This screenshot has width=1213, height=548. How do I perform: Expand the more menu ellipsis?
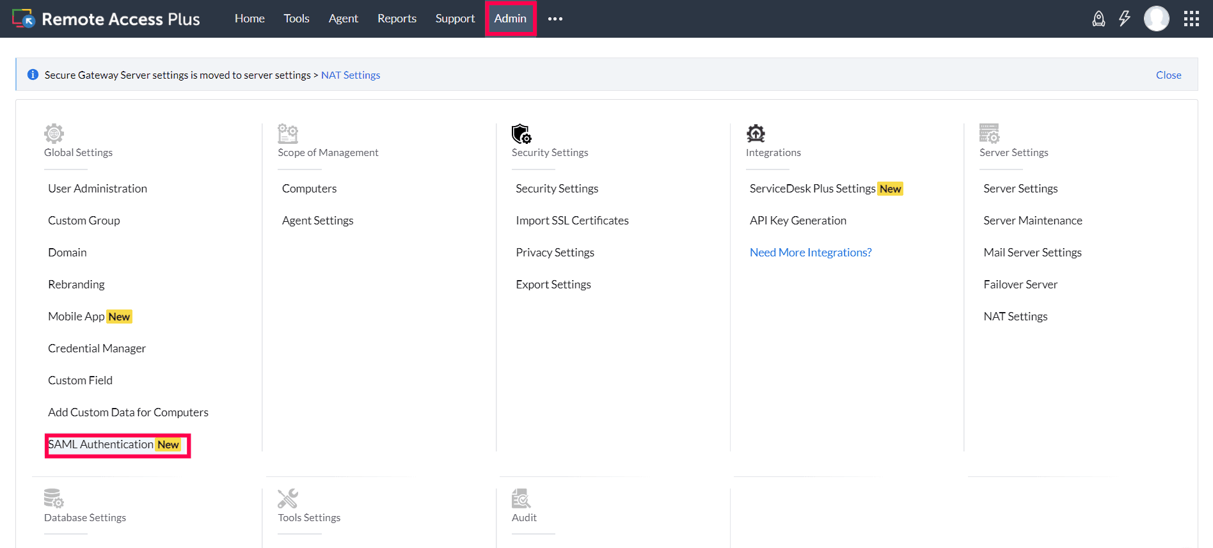point(555,19)
